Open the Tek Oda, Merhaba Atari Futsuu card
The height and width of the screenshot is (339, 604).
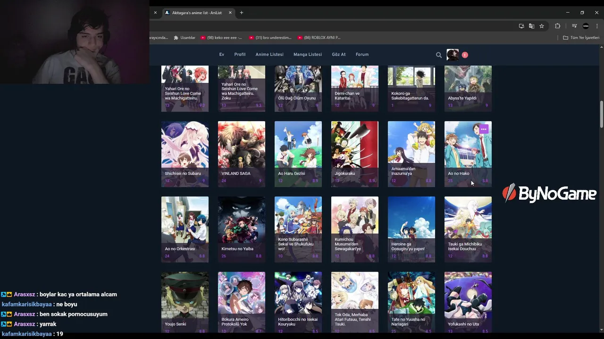[x=355, y=303]
